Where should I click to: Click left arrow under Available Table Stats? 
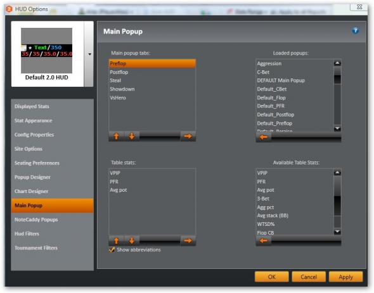[x=263, y=241]
